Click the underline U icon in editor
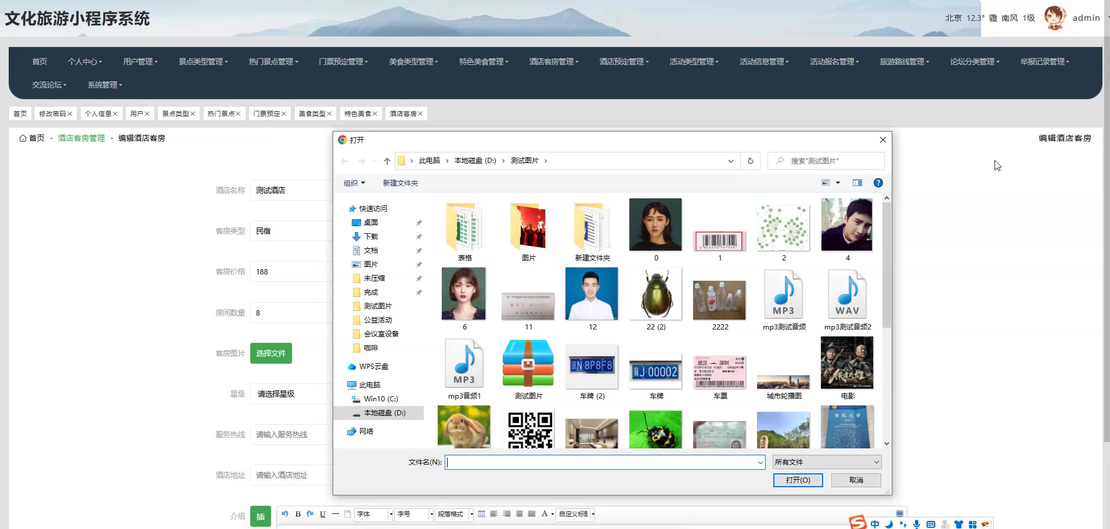This screenshot has width=1110, height=529. click(323, 514)
